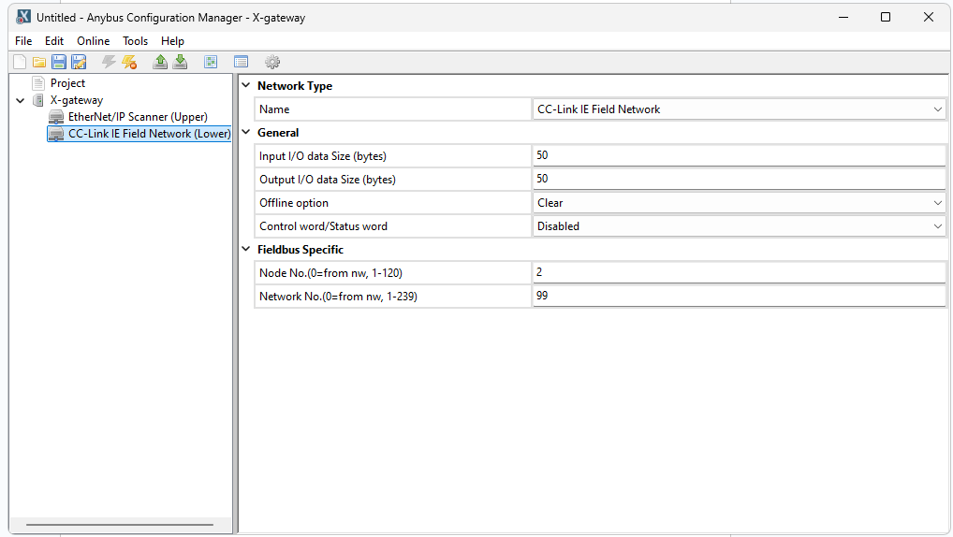The height and width of the screenshot is (537, 953).
Task: Click the EtherNet/IP Scanner network icon
Action: 56,117
